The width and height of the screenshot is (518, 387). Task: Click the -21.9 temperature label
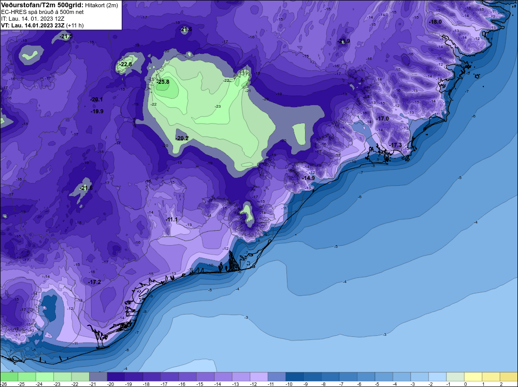coord(344,41)
